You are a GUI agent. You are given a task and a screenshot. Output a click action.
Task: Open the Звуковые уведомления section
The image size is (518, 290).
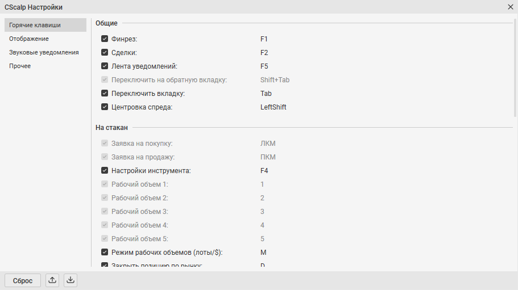[x=44, y=52]
